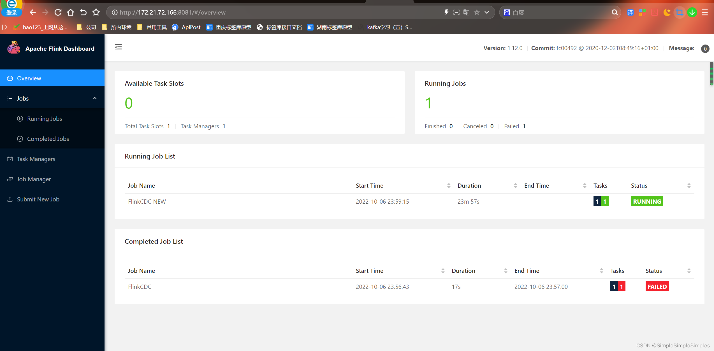
Task: Open the FlinkCDC NEW running job
Action: pos(147,201)
